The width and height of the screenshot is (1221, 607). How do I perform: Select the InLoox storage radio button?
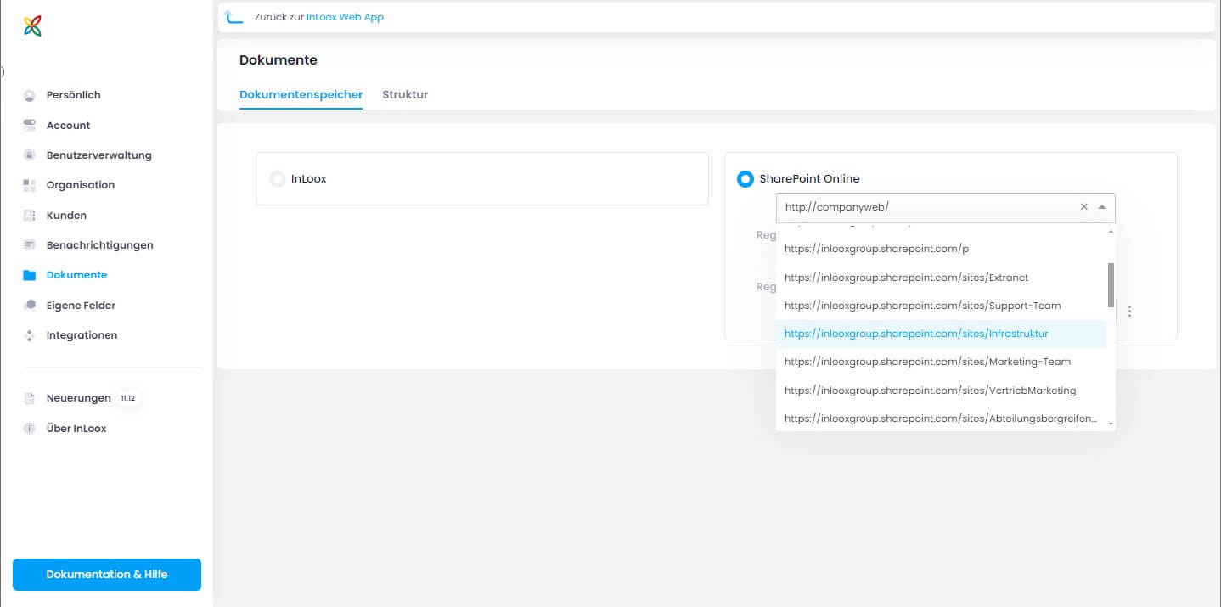tap(277, 178)
